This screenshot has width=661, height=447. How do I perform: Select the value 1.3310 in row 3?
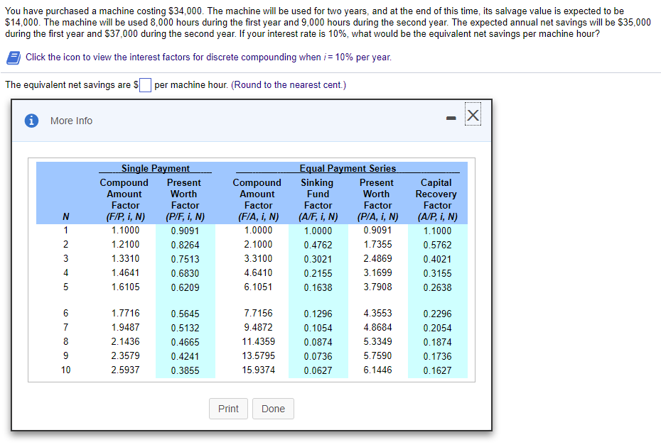125,258
